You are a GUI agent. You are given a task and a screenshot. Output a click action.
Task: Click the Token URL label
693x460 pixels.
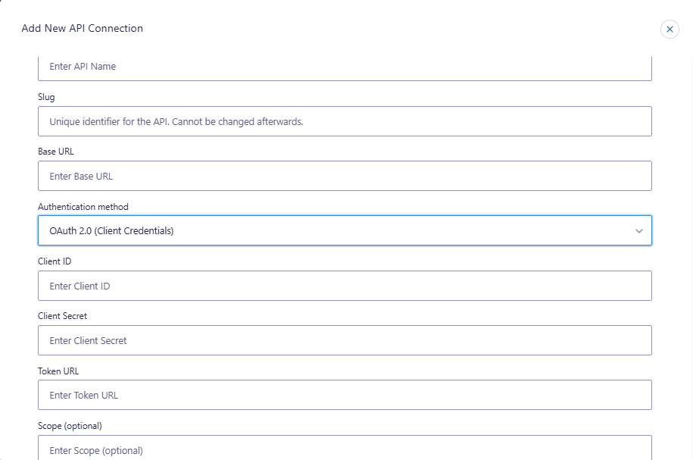coord(58,371)
